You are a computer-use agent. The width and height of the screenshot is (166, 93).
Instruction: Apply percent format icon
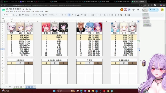tap(37, 15)
